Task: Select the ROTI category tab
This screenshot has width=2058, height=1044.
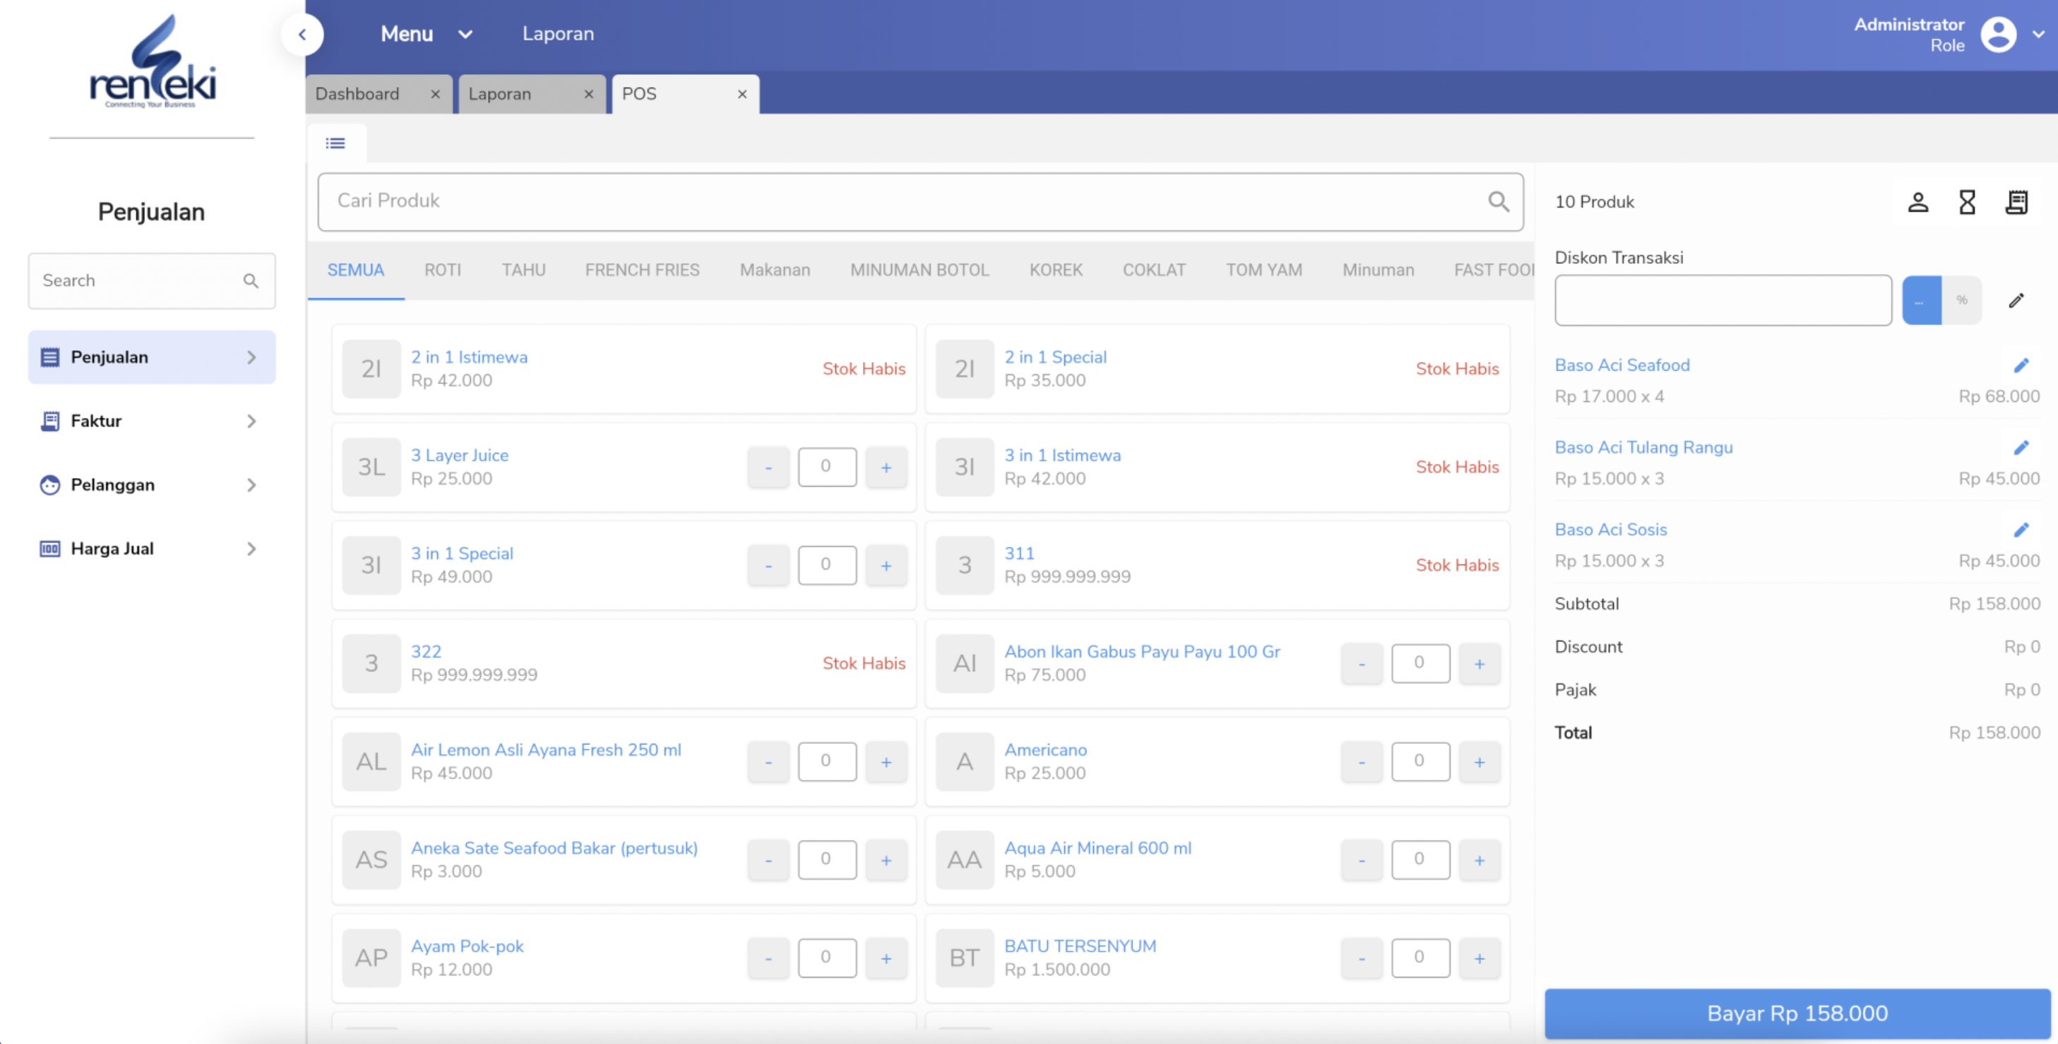Action: click(x=443, y=271)
